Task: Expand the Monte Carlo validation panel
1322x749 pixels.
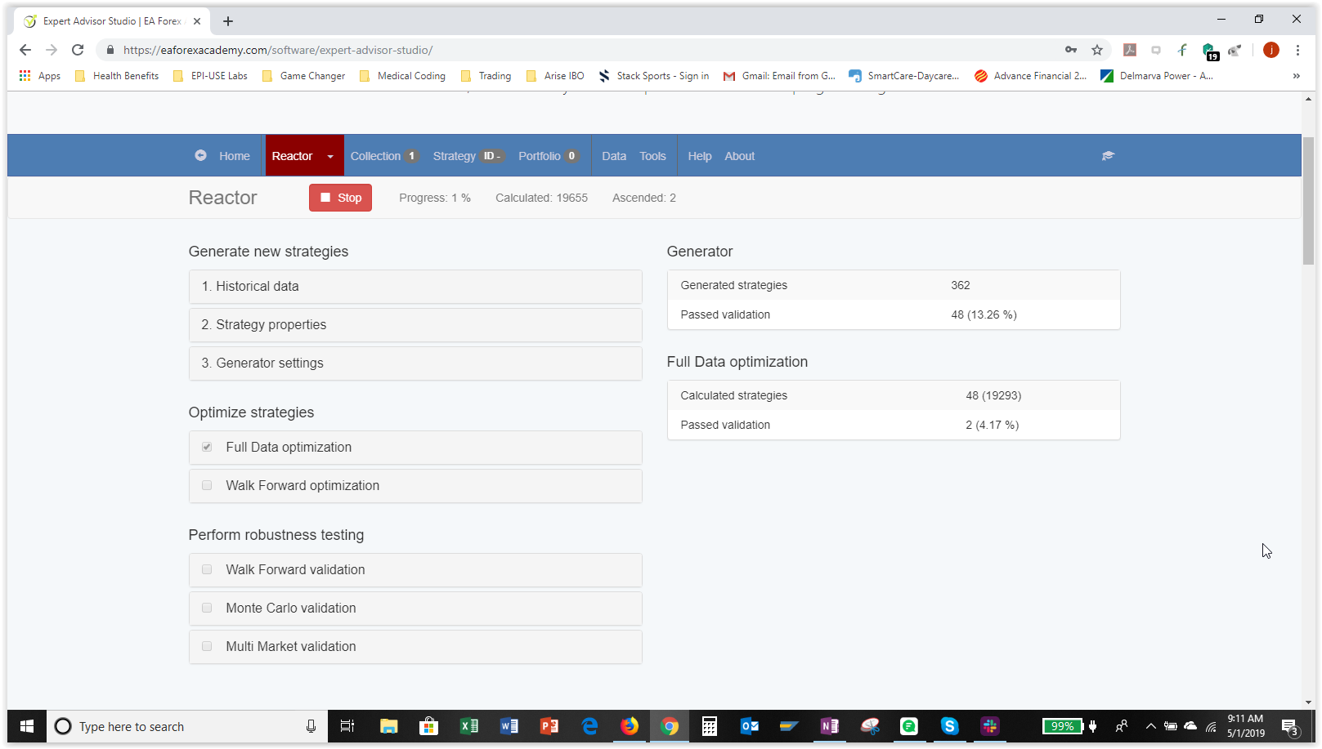Action: (x=415, y=609)
